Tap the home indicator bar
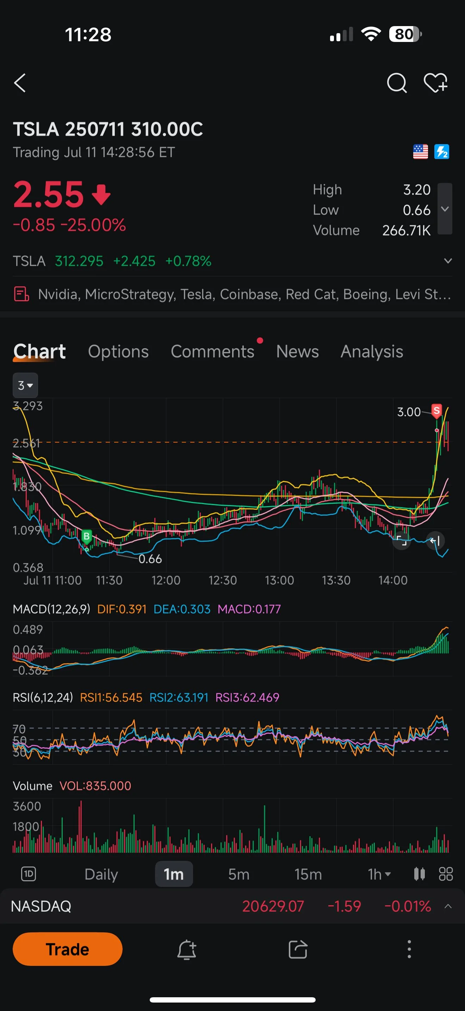The image size is (465, 1011). click(x=232, y=1000)
